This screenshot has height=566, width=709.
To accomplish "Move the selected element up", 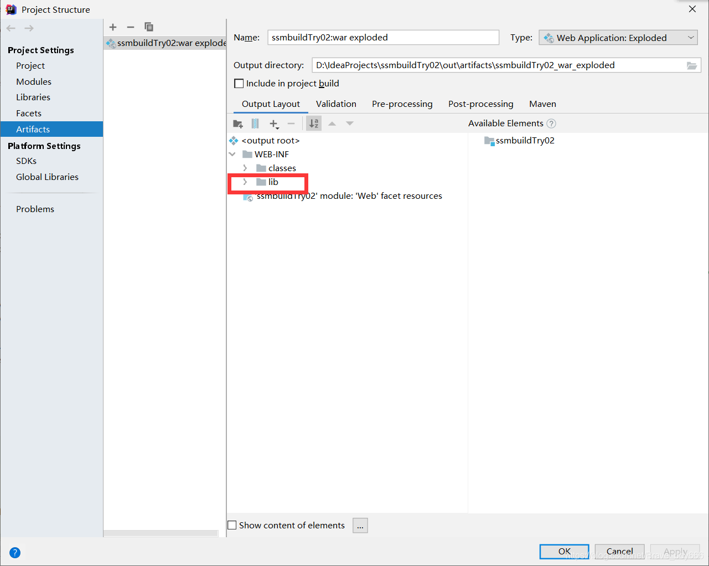I will 332,124.
